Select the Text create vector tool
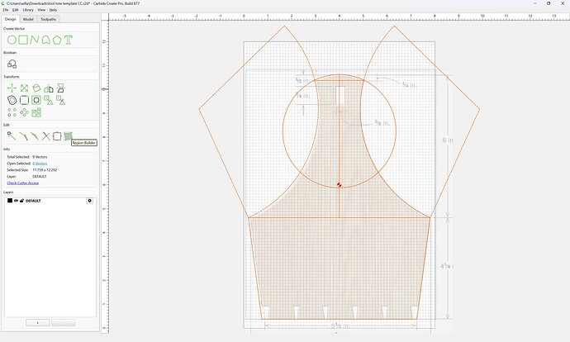This screenshot has height=342, width=570. [69, 40]
